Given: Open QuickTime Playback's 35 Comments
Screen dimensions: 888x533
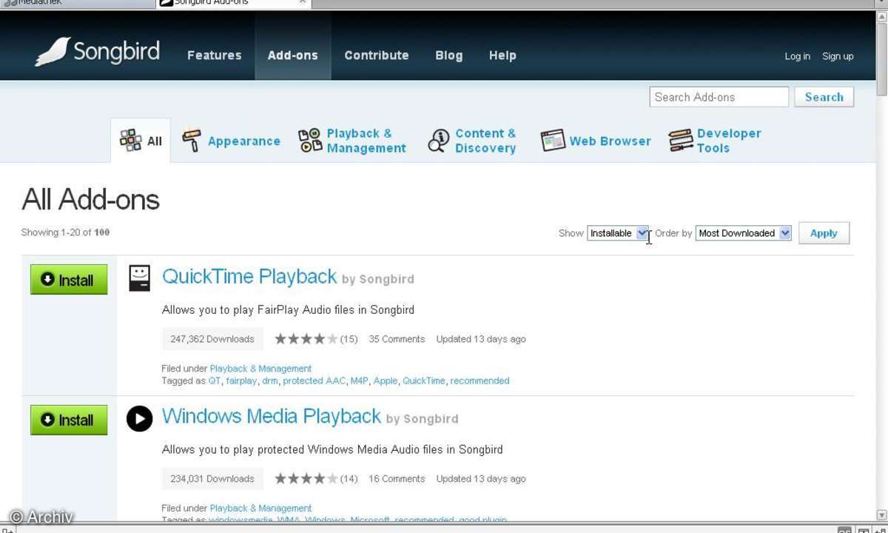Looking at the screenshot, I should click(397, 339).
